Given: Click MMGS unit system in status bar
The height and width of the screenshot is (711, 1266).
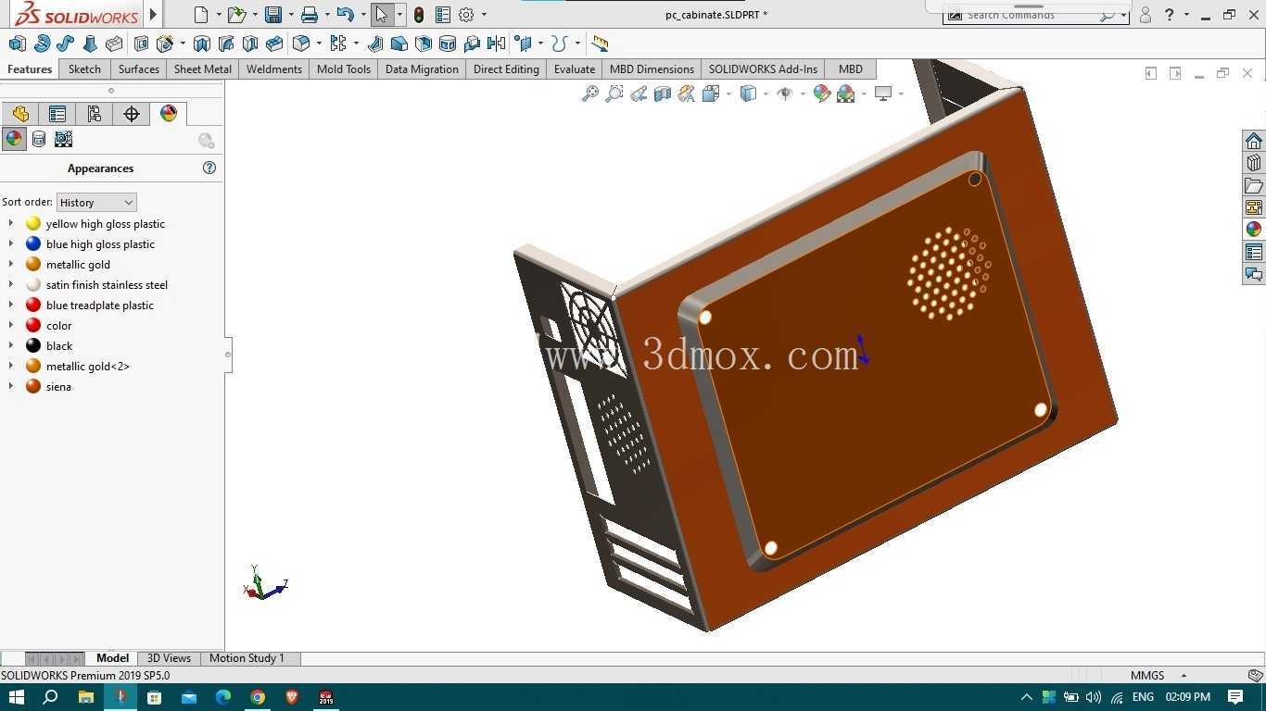Looking at the screenshot, I should (x=1147, y=675).
